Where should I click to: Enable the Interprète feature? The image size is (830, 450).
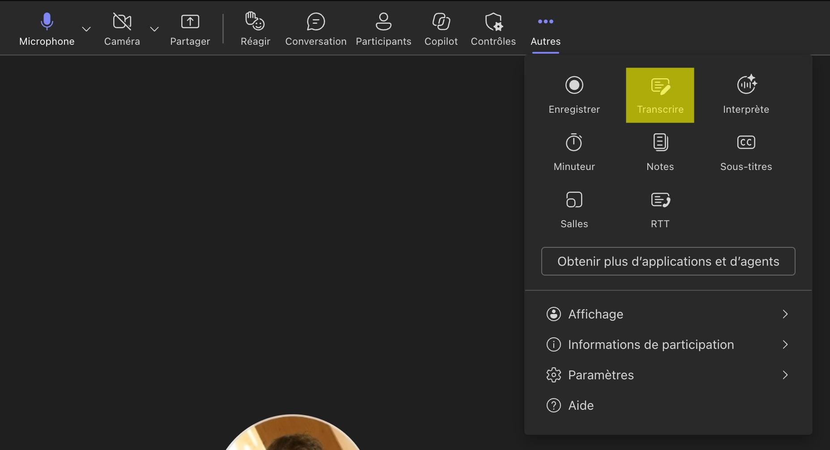pos(746,95)
